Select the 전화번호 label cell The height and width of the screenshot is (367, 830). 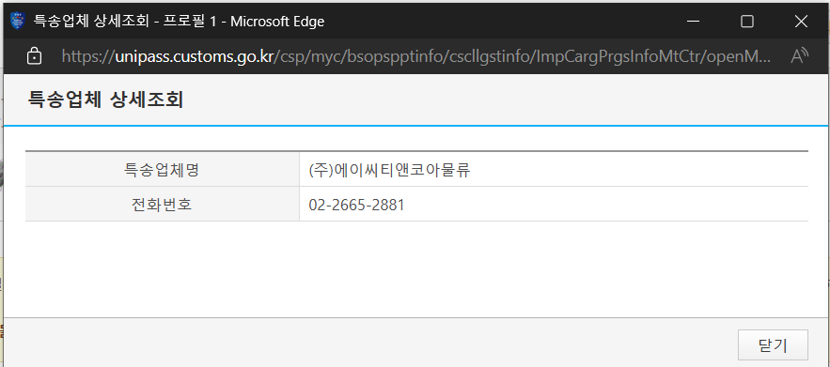pos(162,204)
